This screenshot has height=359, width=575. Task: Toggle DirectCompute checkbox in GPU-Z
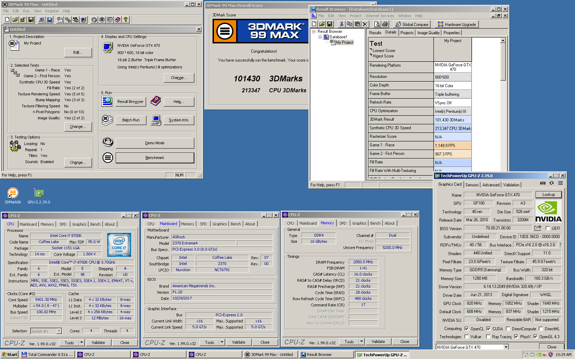[508, 329]
